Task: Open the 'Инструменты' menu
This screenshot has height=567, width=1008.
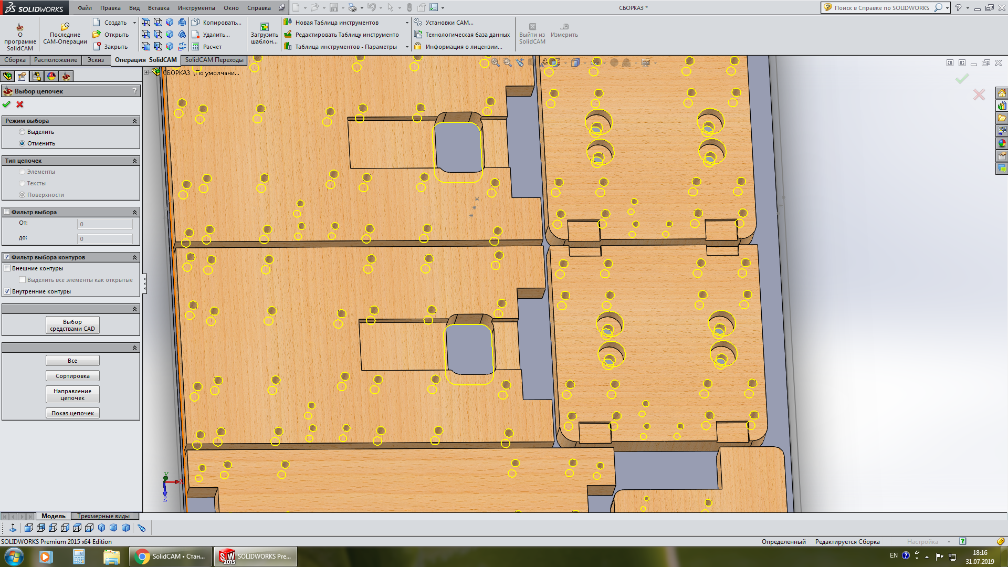Action: [x=196, y=8]
